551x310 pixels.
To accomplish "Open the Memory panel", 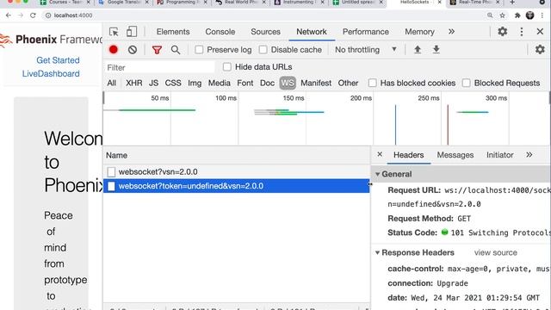I will 419,32.
